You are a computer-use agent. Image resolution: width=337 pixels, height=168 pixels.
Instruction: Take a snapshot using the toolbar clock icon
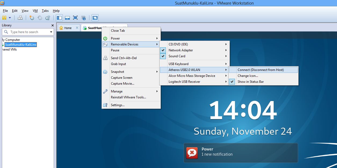click(x=32, y=18)
